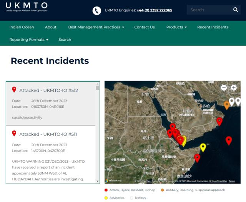Click the incident list scrollbar down arrow
Screen dimensions: 246x202
click(x=97, y=181)
